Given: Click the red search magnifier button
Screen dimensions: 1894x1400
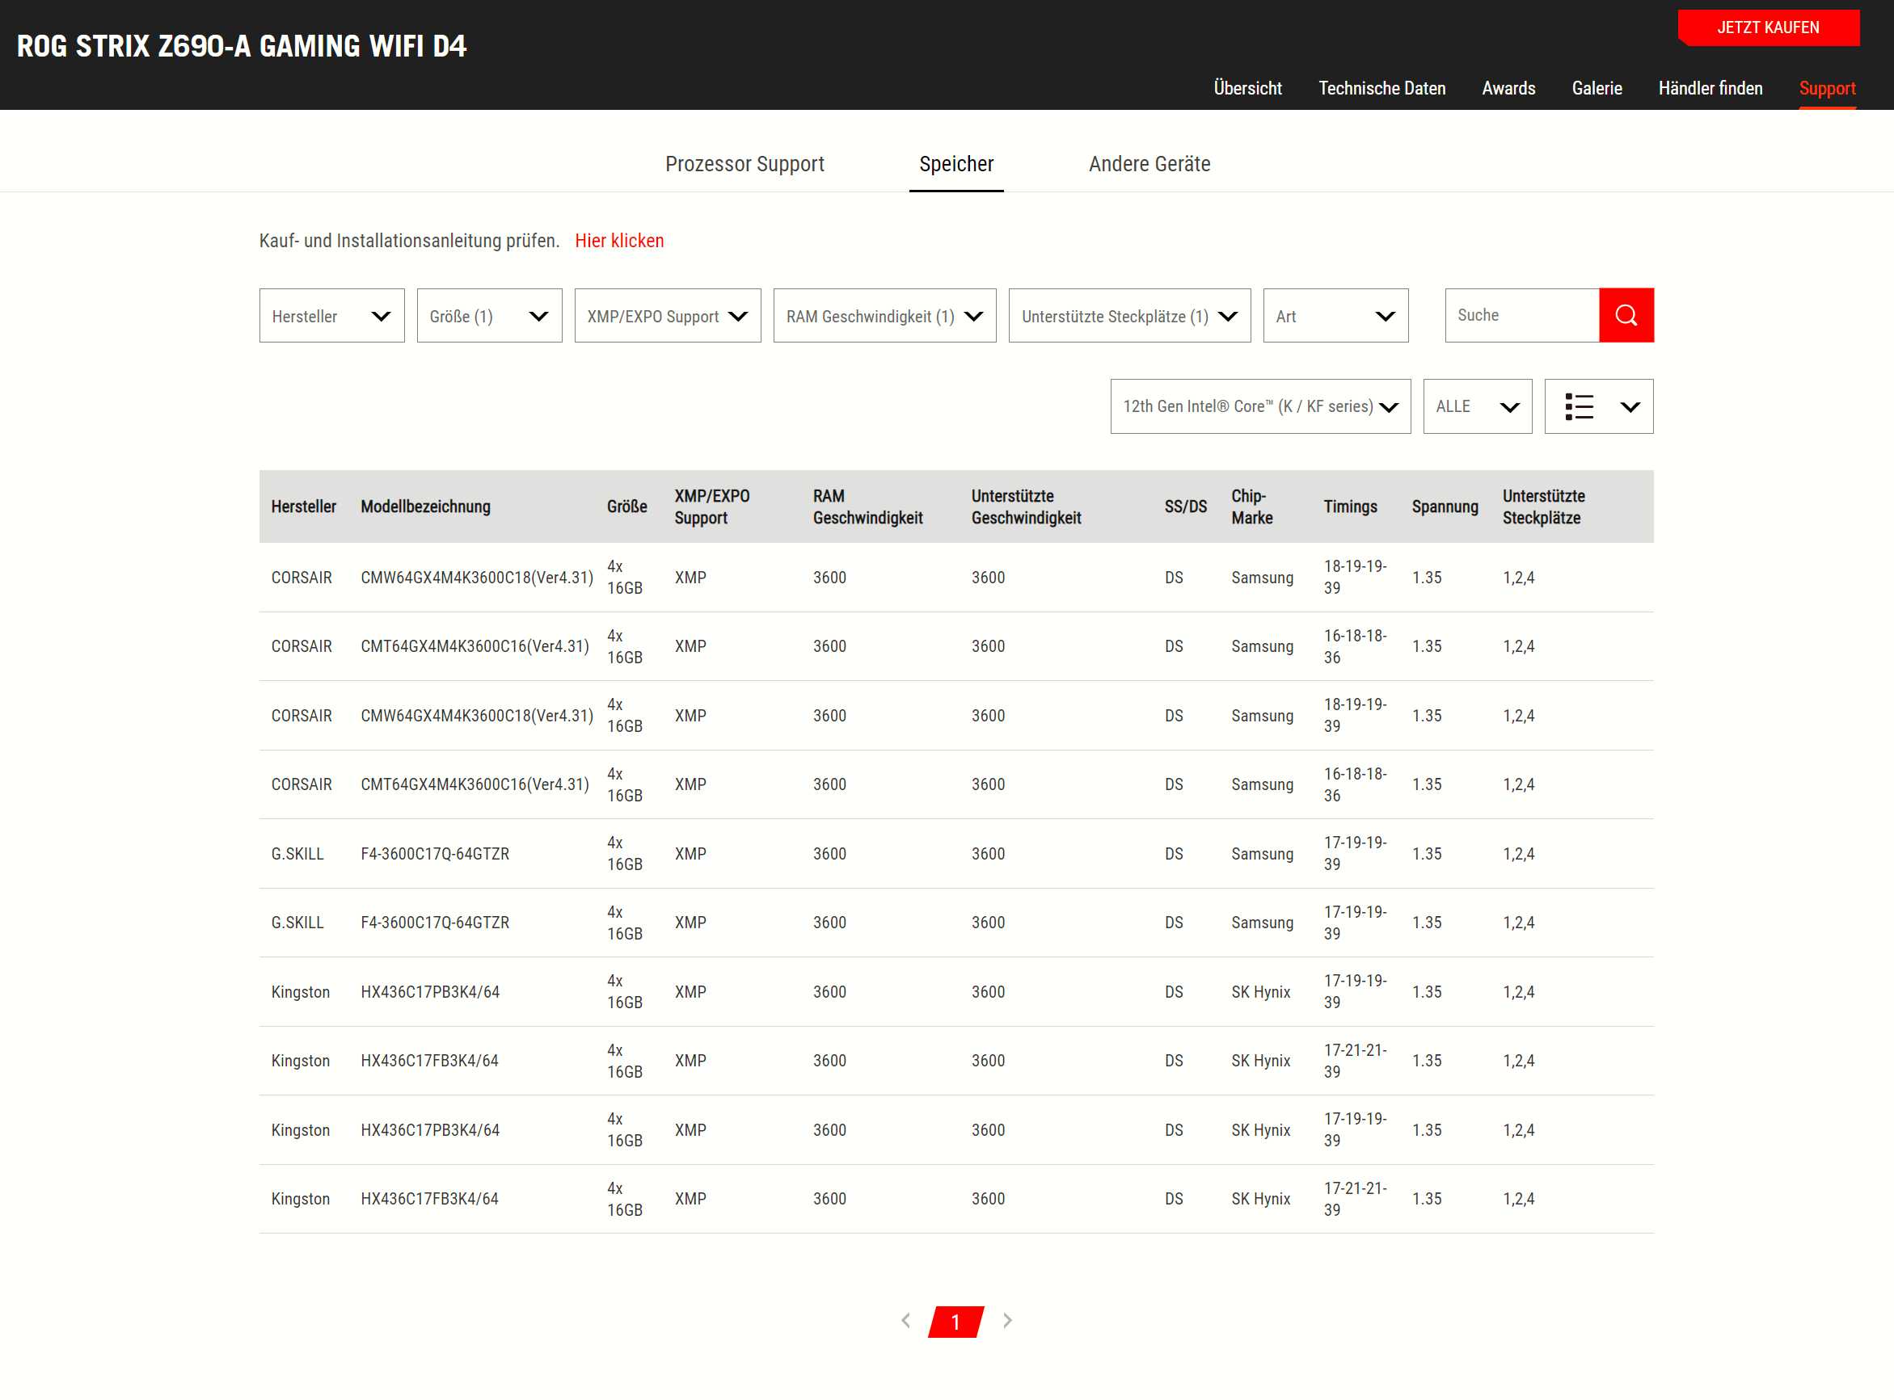Looking at the screenshot, I should click(1626, 315).
